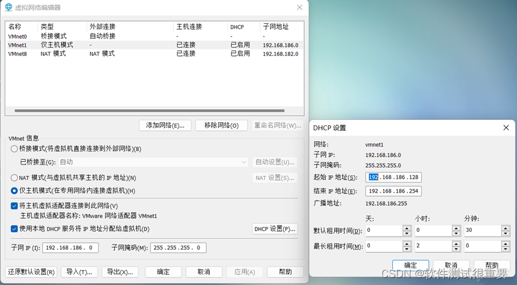Viewport: 517px width, 285px height.
Task: Click the 自动设置(U)... button
Action: (275, 162)
